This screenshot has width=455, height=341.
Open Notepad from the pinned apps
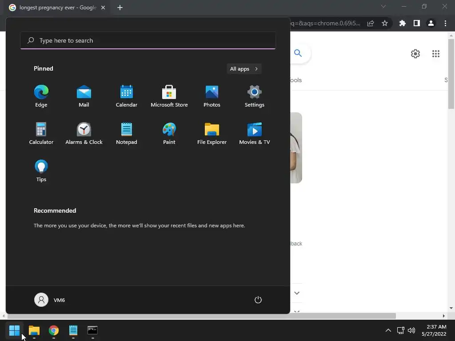[x=127, y=133]
